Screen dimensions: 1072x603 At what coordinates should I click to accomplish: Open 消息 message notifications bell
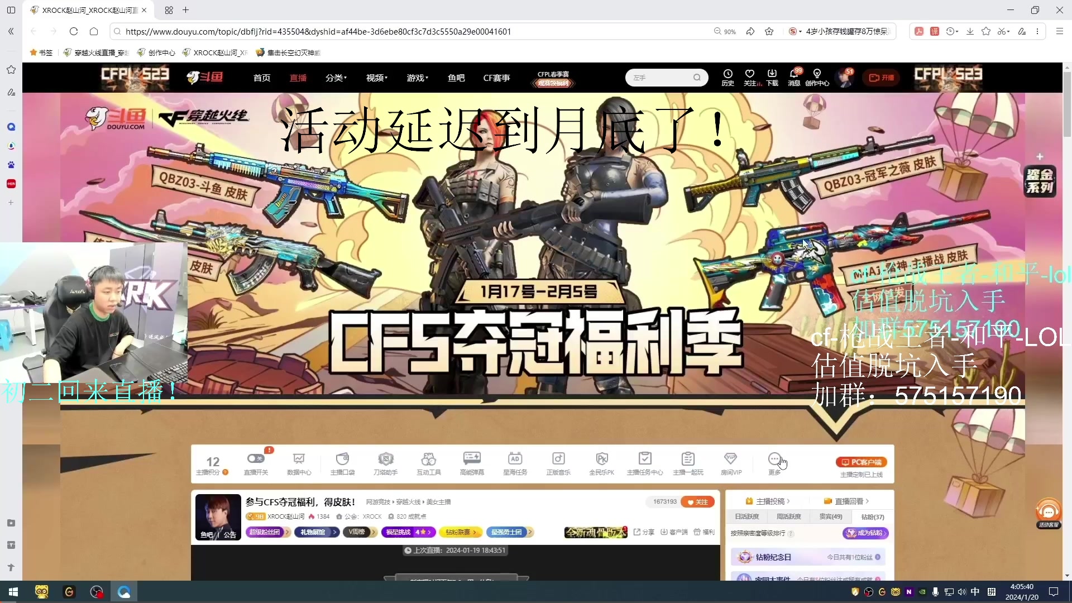[793, 77]
